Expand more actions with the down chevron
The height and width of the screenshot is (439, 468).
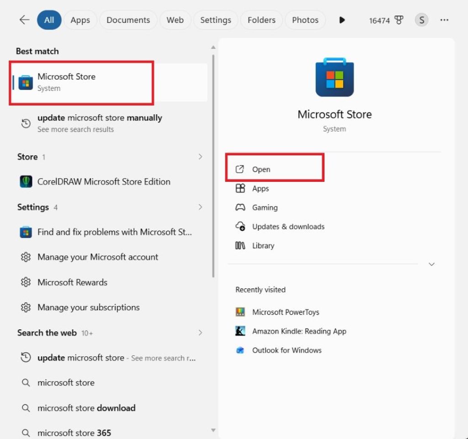coord(431,264)
